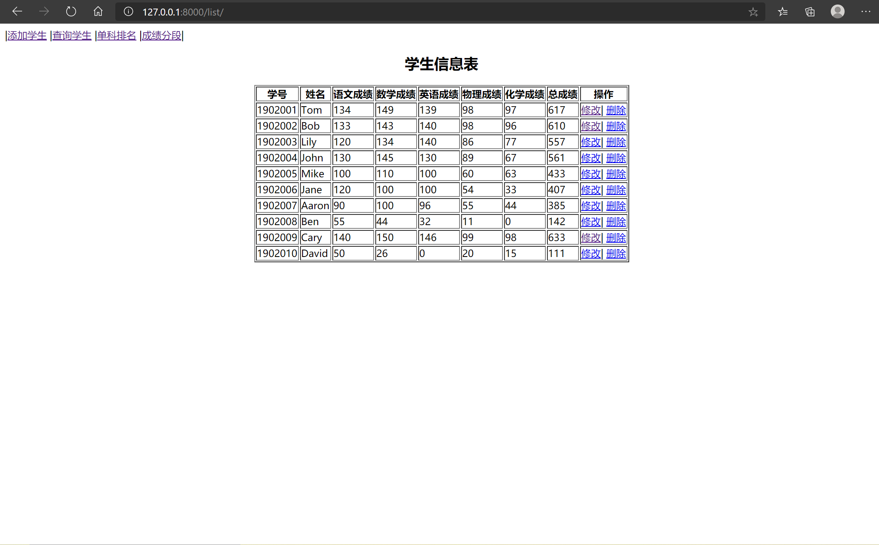The width and height of the screenshot is (879, 545).
Task: Go to browser home page icon
Action: tap(98, 11)
